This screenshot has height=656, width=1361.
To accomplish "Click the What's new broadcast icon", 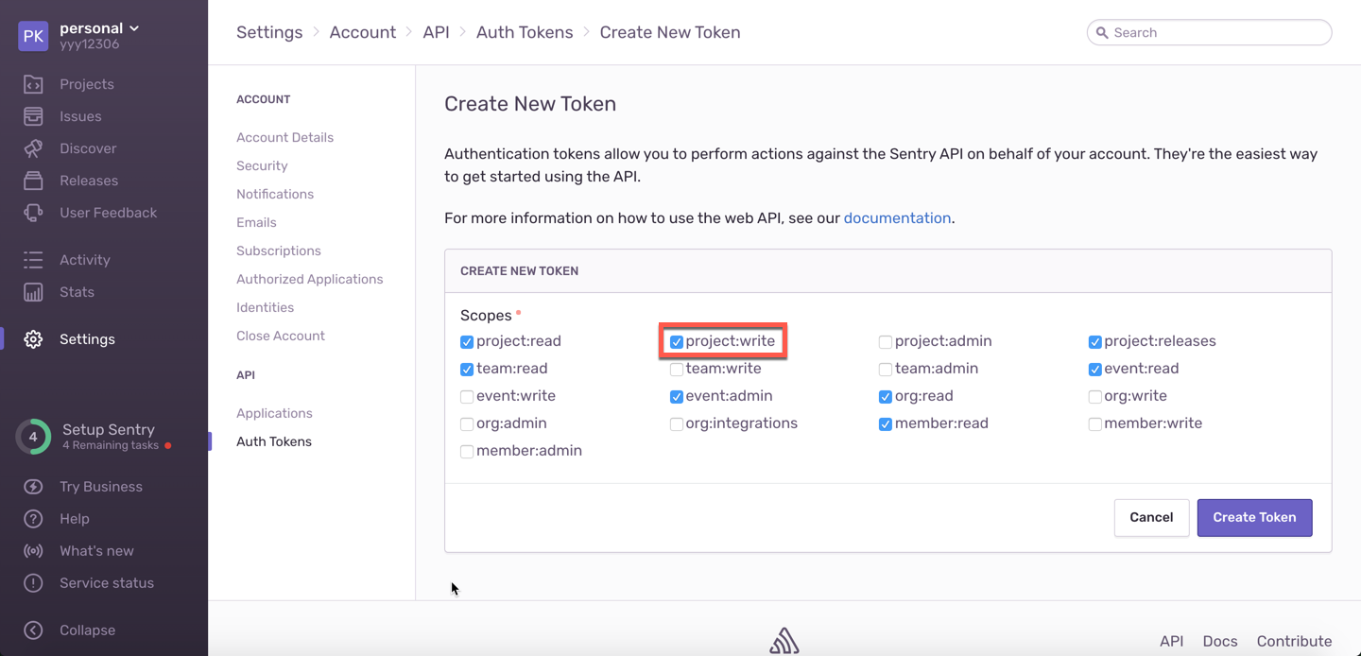I will 33,551.
